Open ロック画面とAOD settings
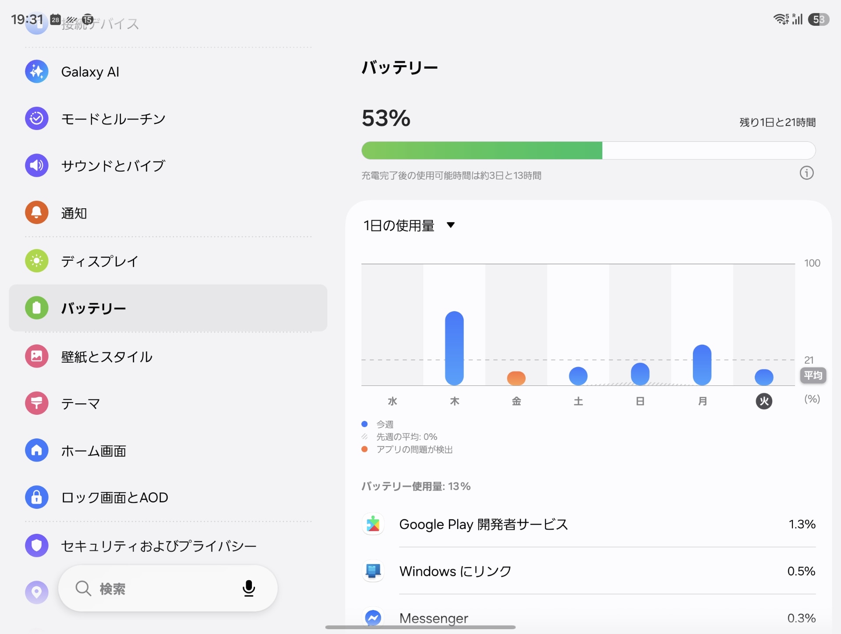Screen dimensions: 841x634 point(168,497)
